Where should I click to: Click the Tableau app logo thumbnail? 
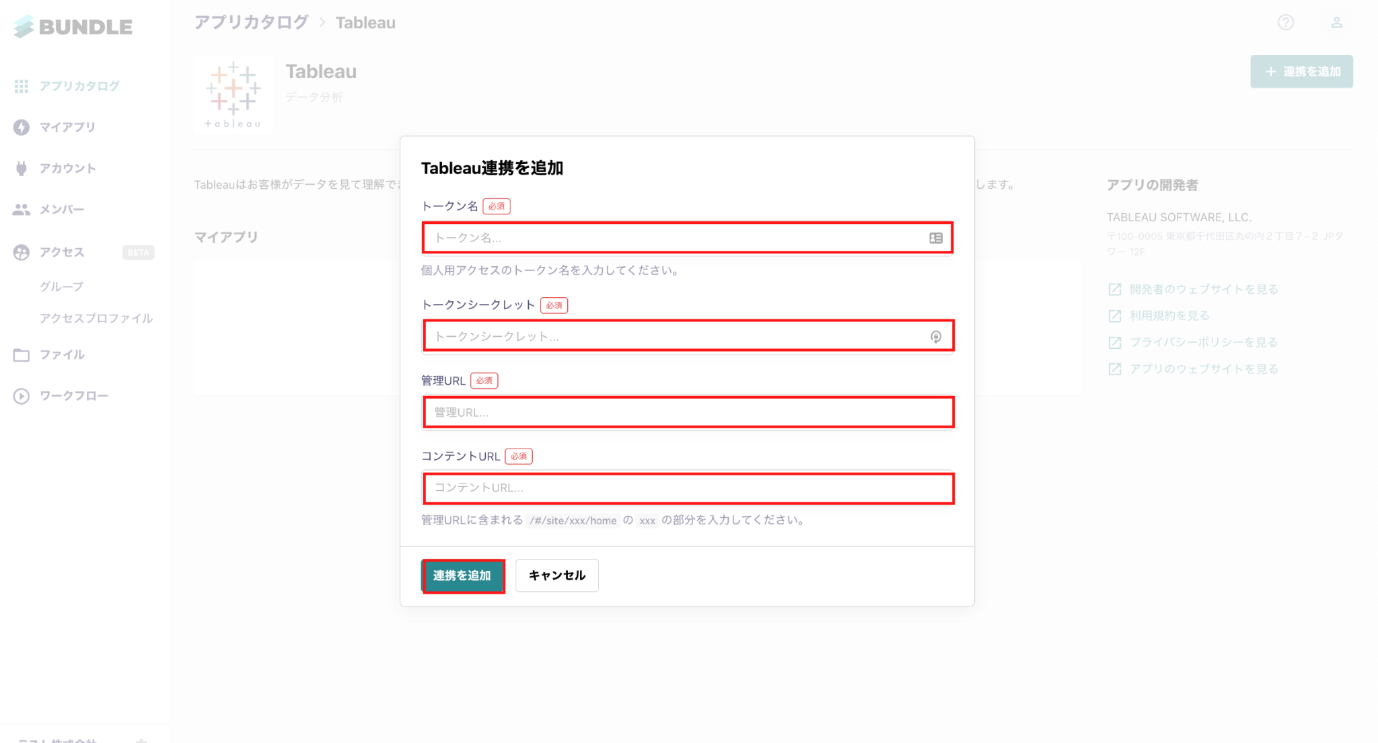tap(233, 95)
